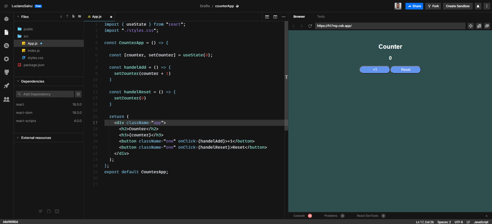The image size is (492, 224).
Task: Go back in the preview browser
Action: (x=294, y=26)
